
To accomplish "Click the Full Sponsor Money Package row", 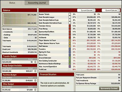I will click(x=98, y=83).
